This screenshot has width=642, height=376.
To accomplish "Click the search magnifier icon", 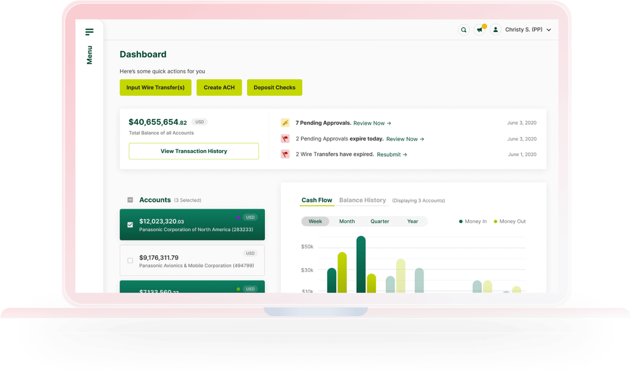I will [464, 30].
